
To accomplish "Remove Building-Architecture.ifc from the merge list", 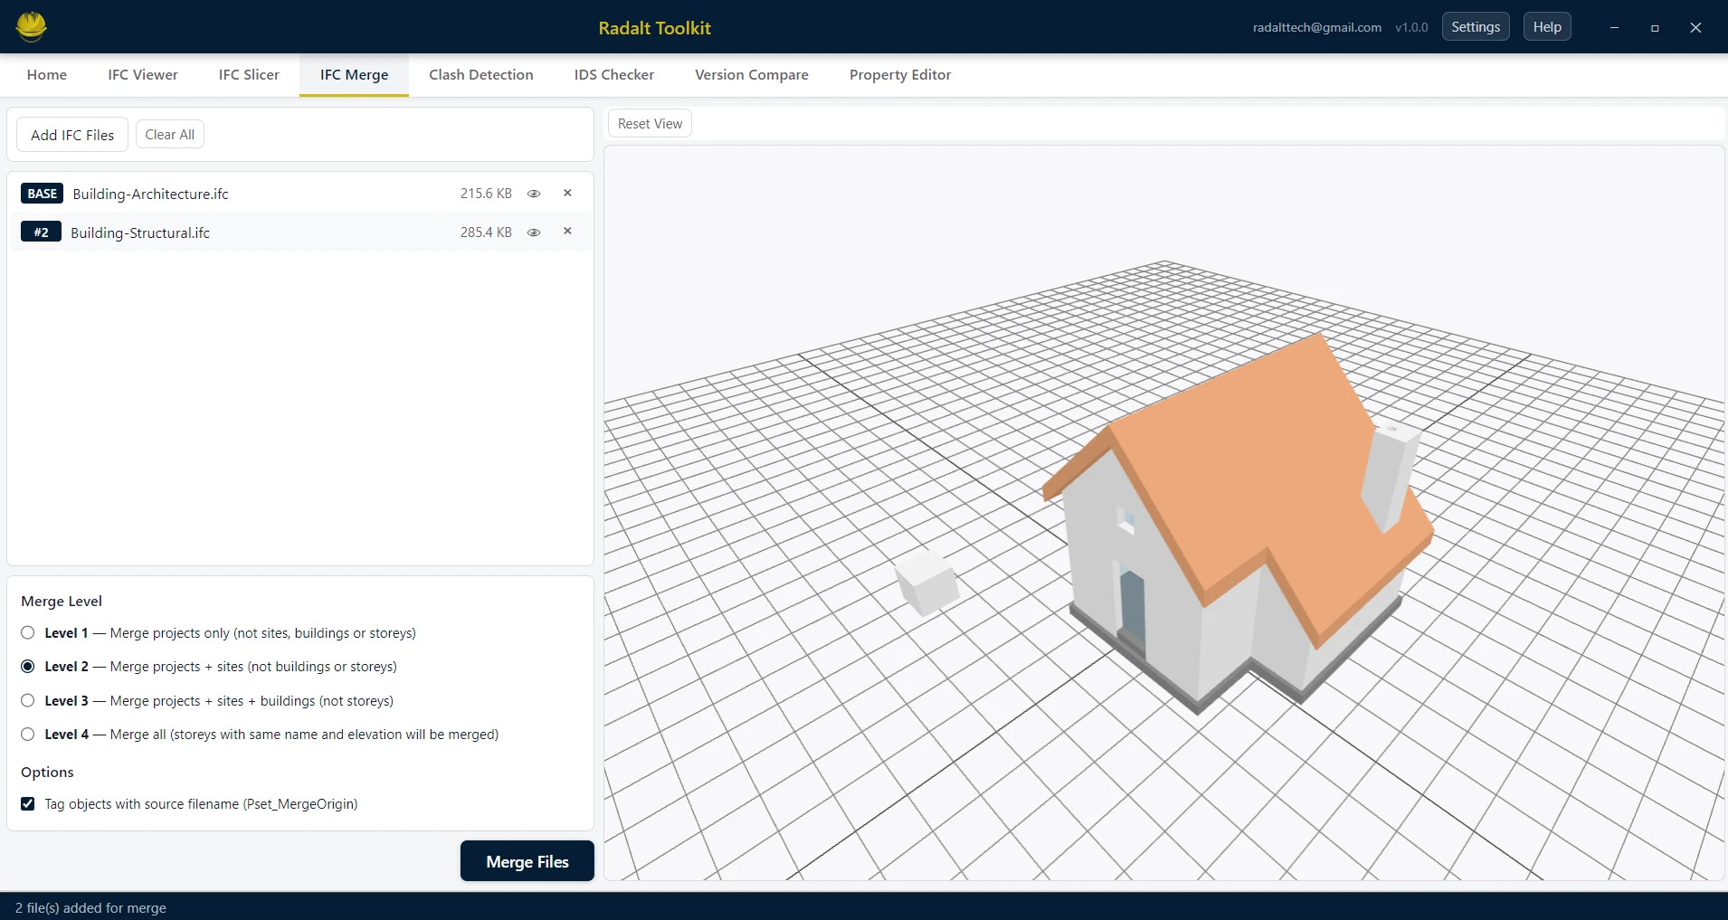I will click(567, 194).
